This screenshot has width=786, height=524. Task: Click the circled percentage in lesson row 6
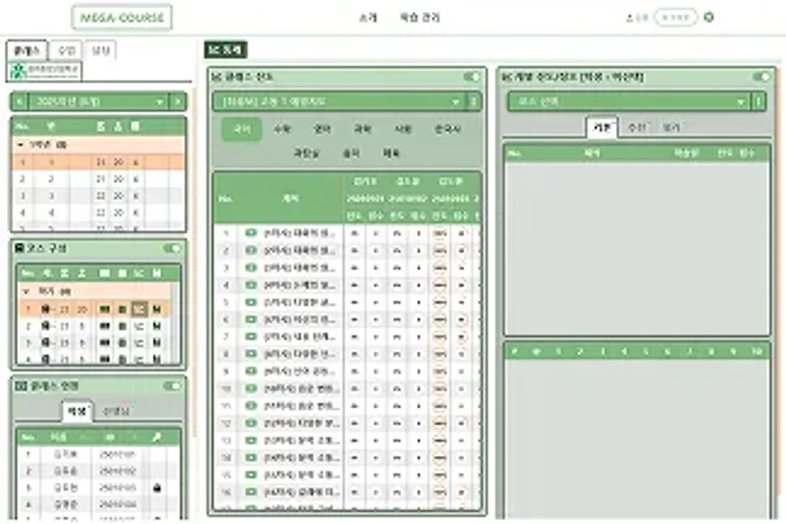click(x=439, y=320)
